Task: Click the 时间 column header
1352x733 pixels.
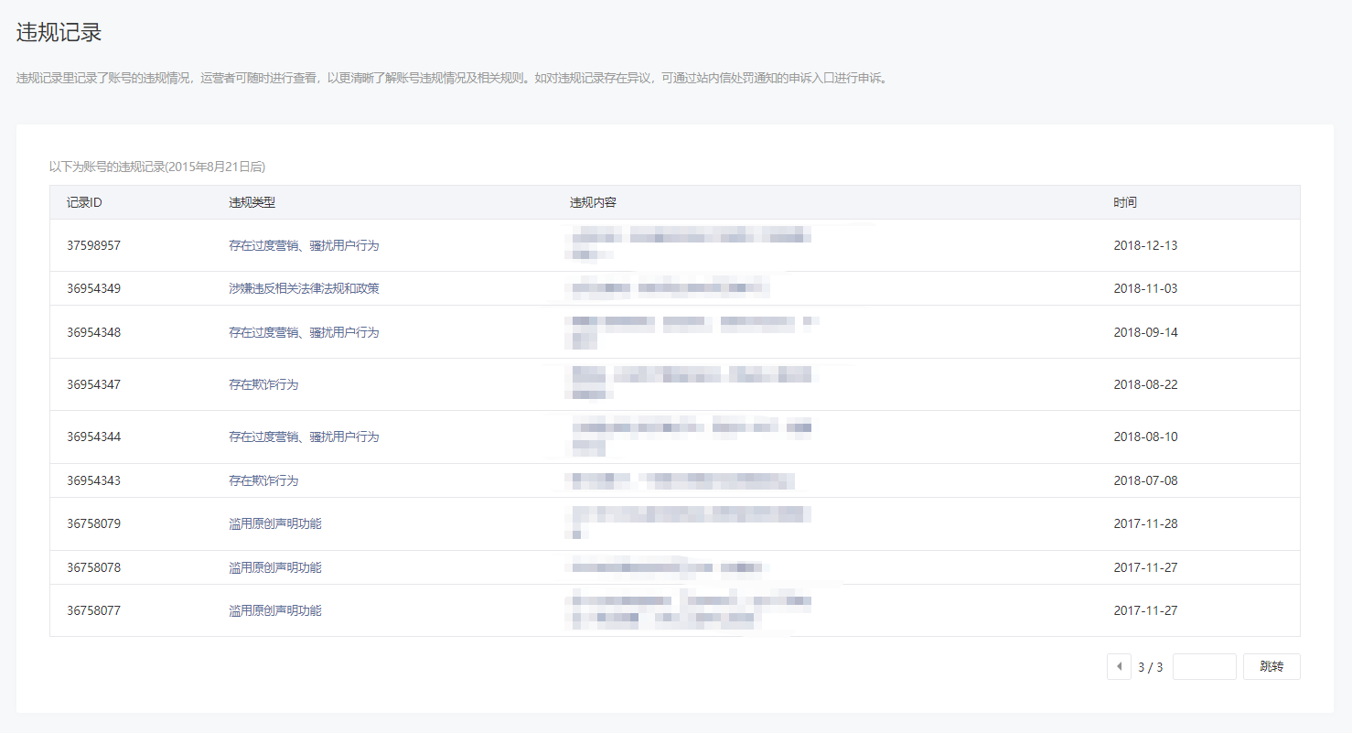Action: point(1125,202)
